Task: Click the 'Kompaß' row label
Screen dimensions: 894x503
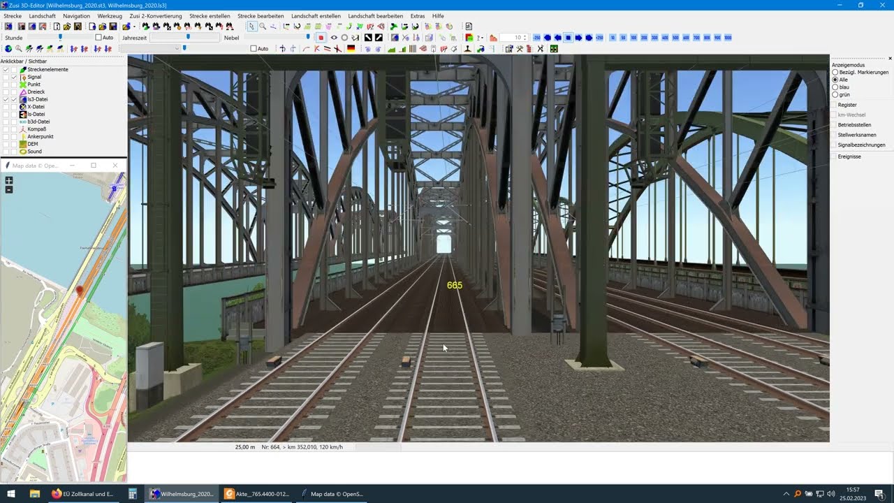Action: tap(36, 129)
